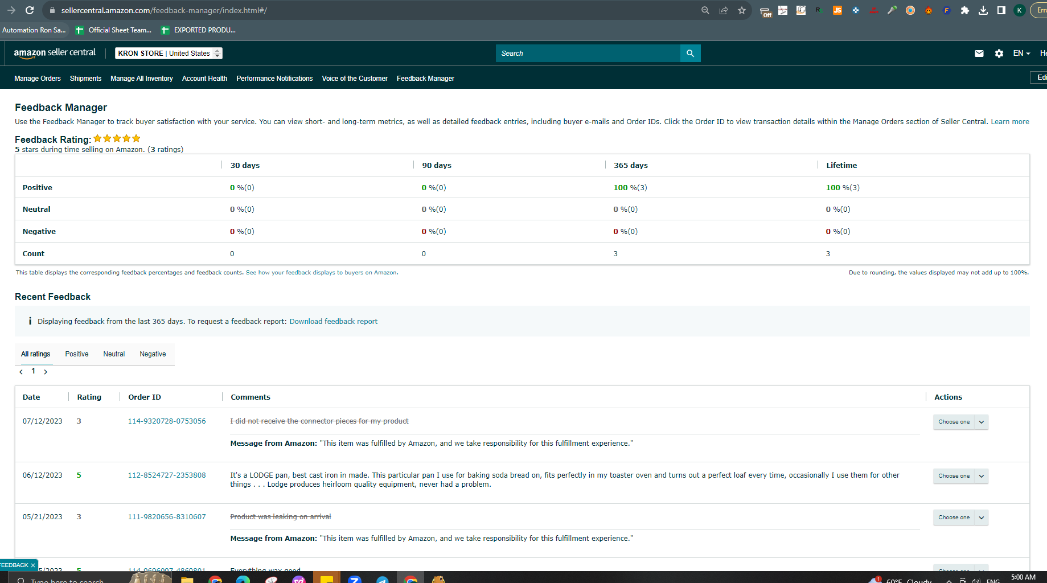1047x583 pixels.
Task: Open Manage Orders menu
Action: click(38, 79)
